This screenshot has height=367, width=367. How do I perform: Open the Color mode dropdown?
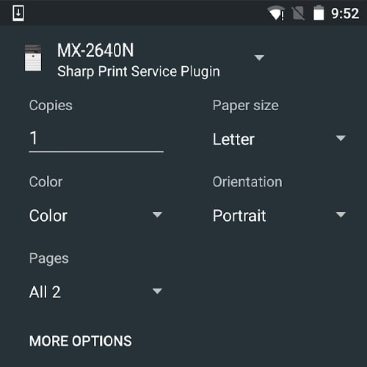coord(95,215)
